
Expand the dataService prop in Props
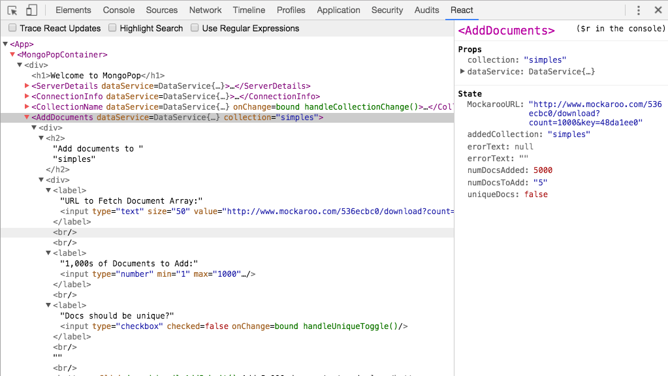pyautogui.click(x=462, y=72)
